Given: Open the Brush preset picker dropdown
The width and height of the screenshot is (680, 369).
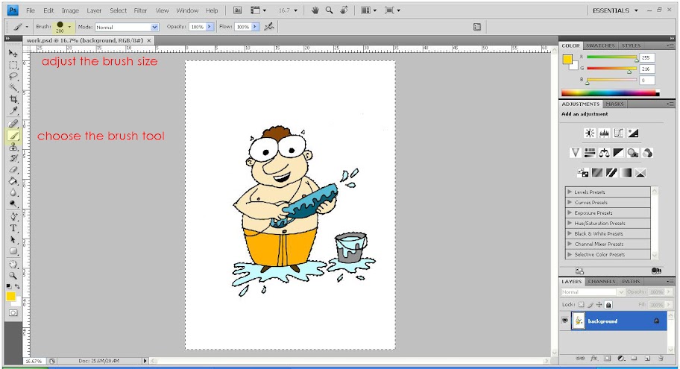Looking at the screenshot, I should coord(69,27).
